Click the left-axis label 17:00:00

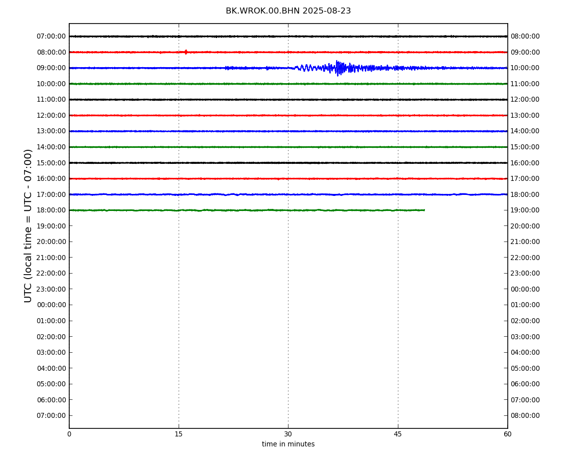pyautogui.click(x=52, y=194)
